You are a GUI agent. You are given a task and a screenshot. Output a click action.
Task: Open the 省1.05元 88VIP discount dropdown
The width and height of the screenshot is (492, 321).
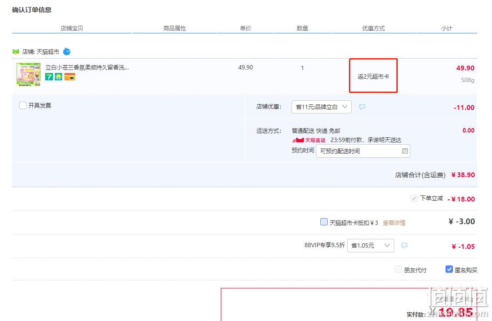[371, 245]
